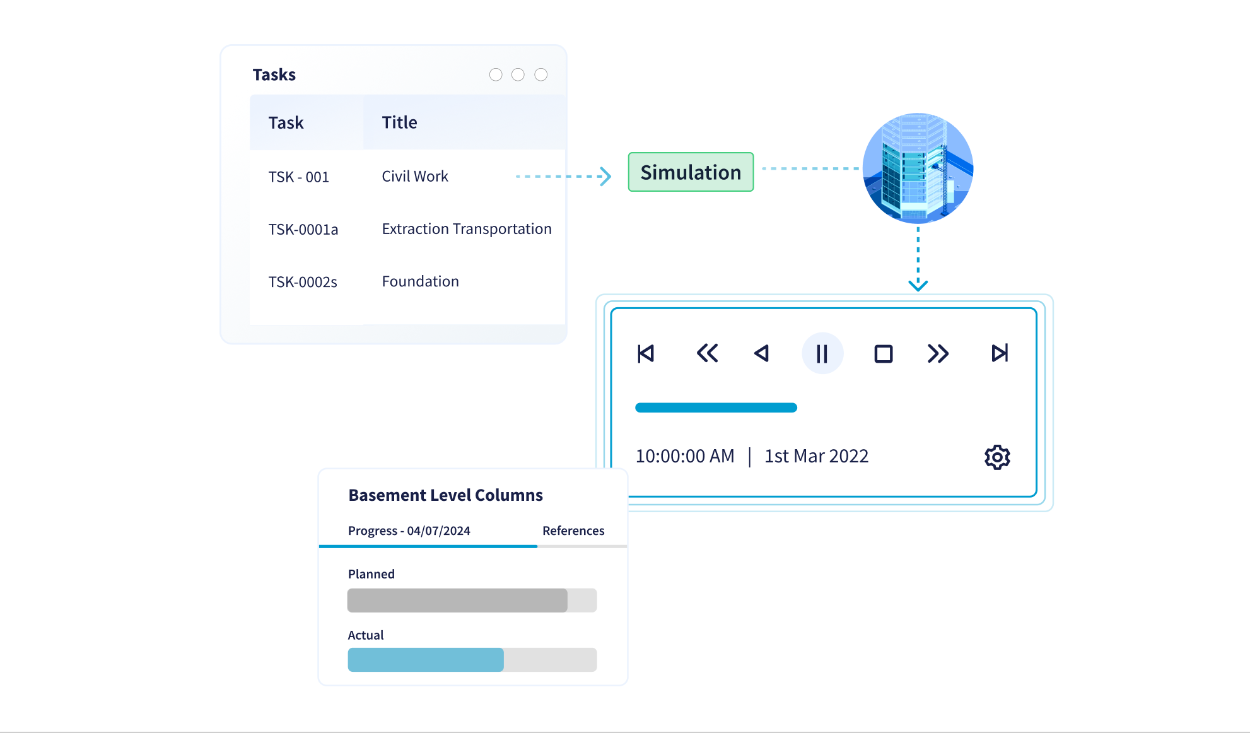Viewport: 1250px width, 733px height.
Task: Select the Simulation button
Action: [691, 172]
